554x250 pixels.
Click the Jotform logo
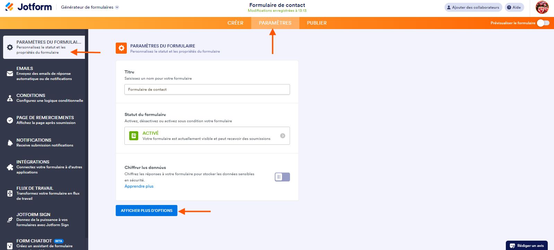pyautogui.click(x=28, y=7)
